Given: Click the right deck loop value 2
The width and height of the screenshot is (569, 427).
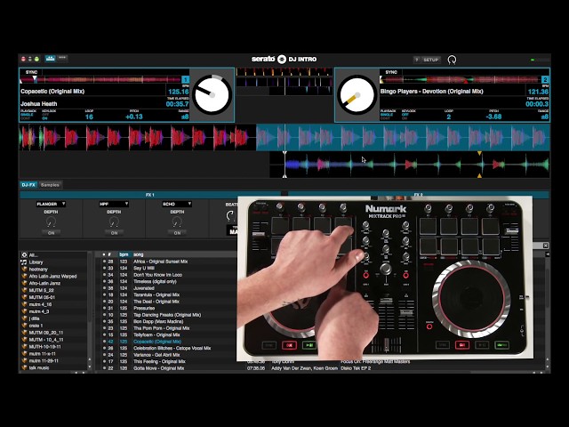Looking at the screenshot, I should 449,117.
